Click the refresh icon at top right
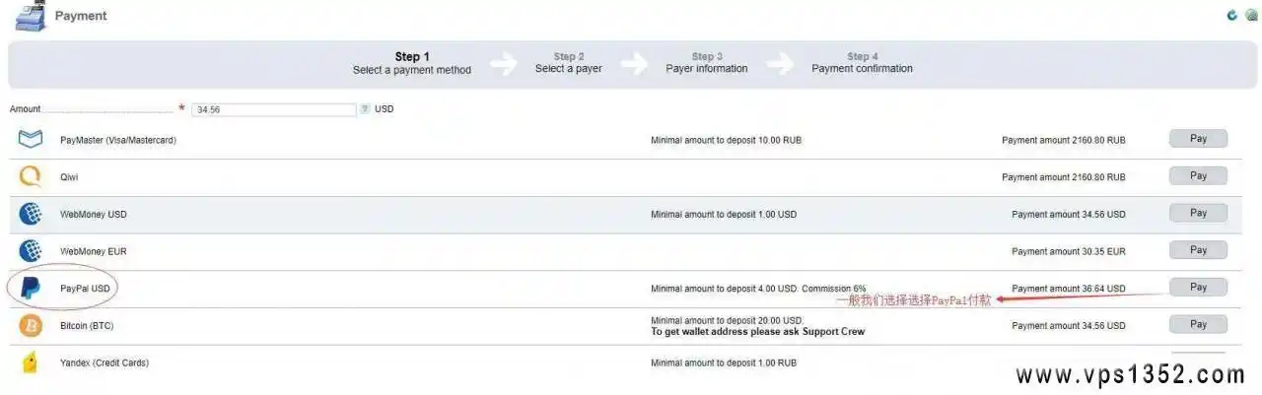The height and width of the screenshot is (395, 1262). (1231, 15)
